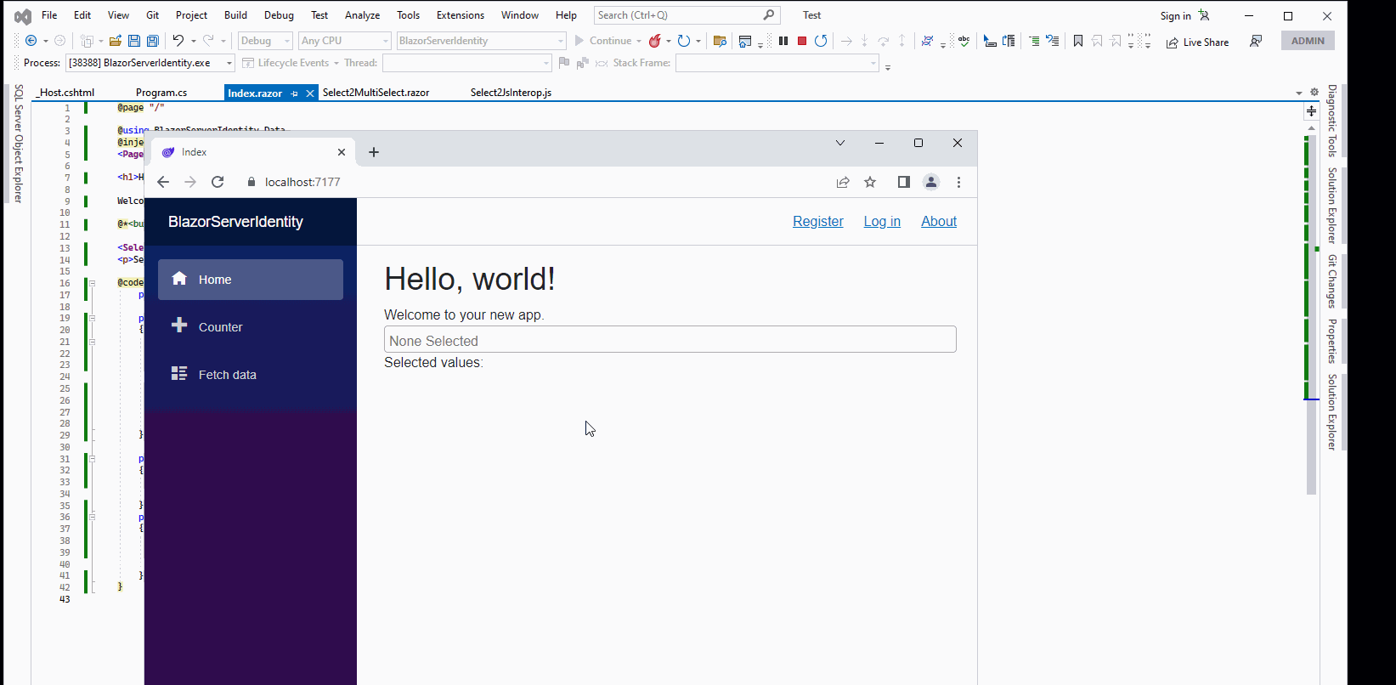
Task: Click the Save All icon
Action: (153, 41)
